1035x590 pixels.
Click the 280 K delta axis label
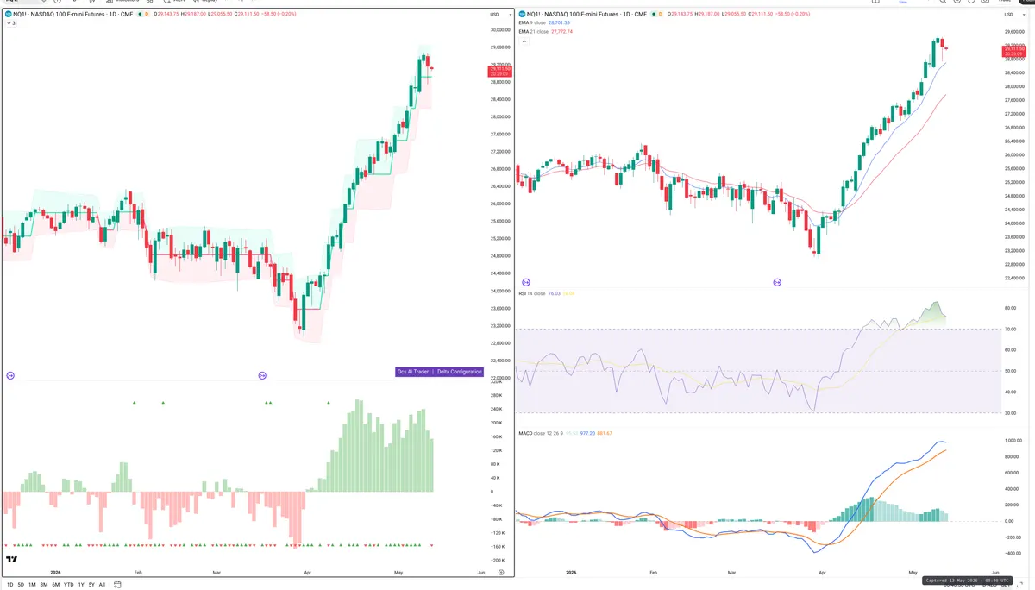(x=496, y=395)
